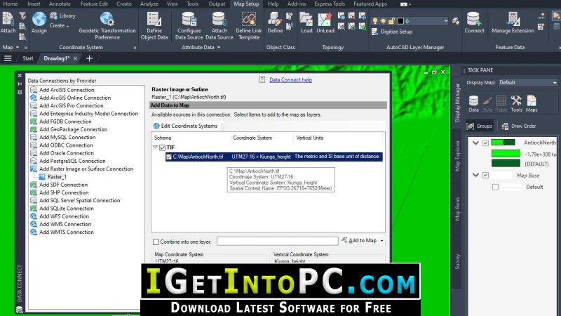This screenshot has width=561, height=316.
Task: Open the Home ribbon tab
Action: [x=10, y=4]
